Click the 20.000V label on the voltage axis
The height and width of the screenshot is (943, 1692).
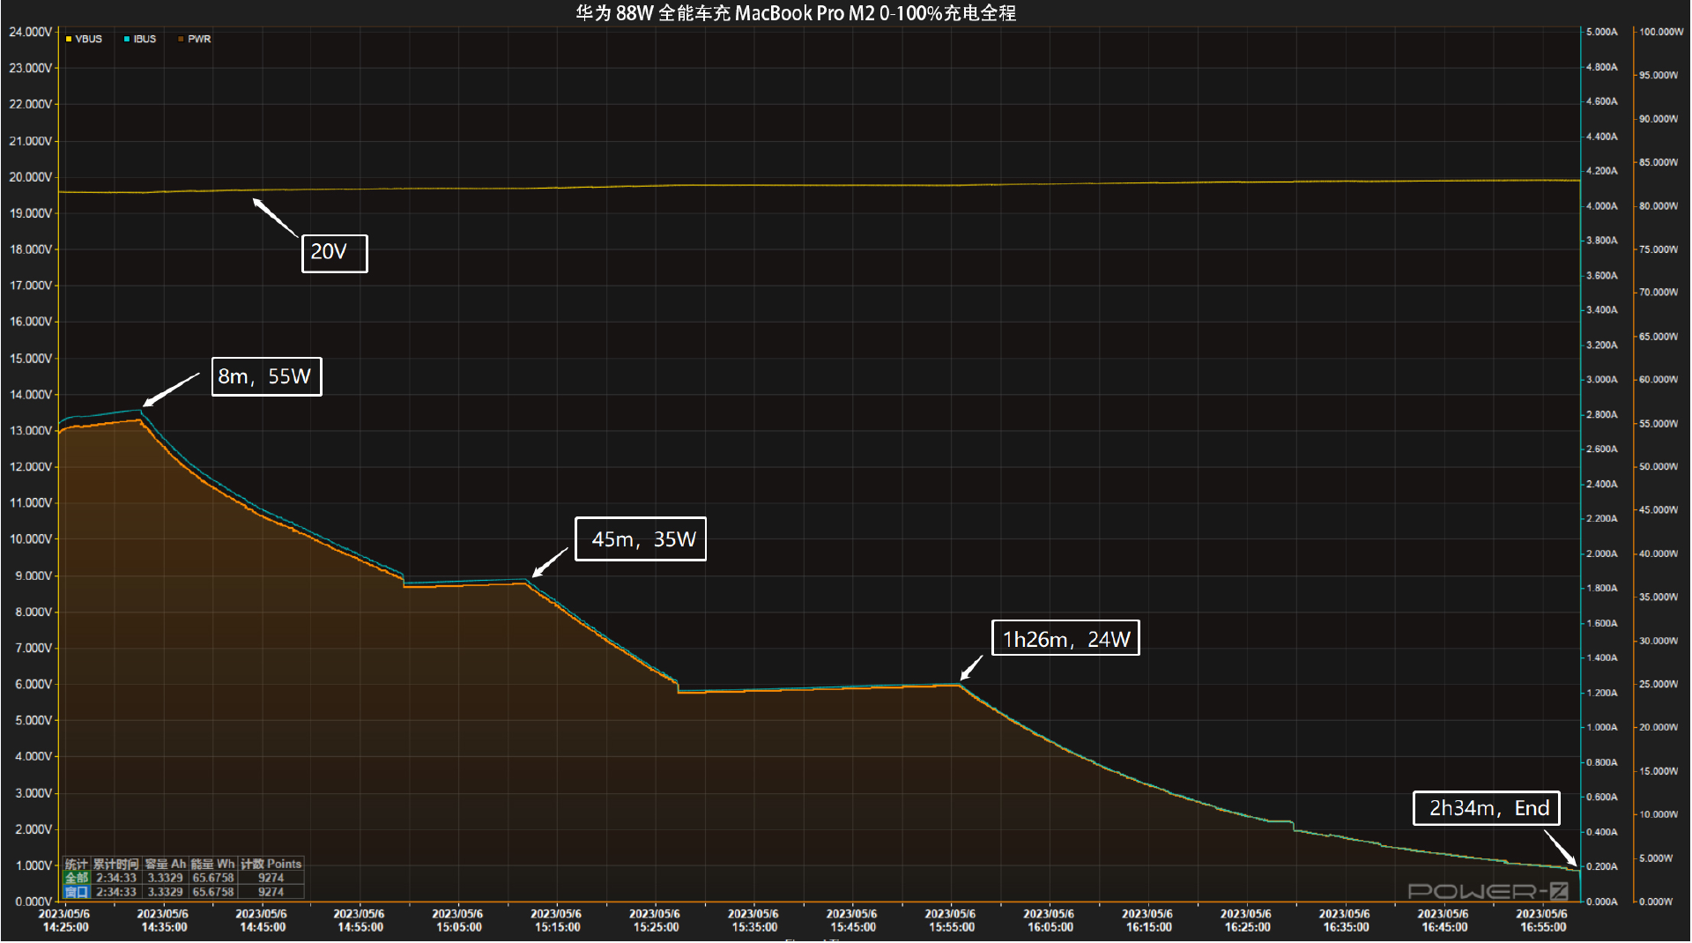[x=30, y=177]
